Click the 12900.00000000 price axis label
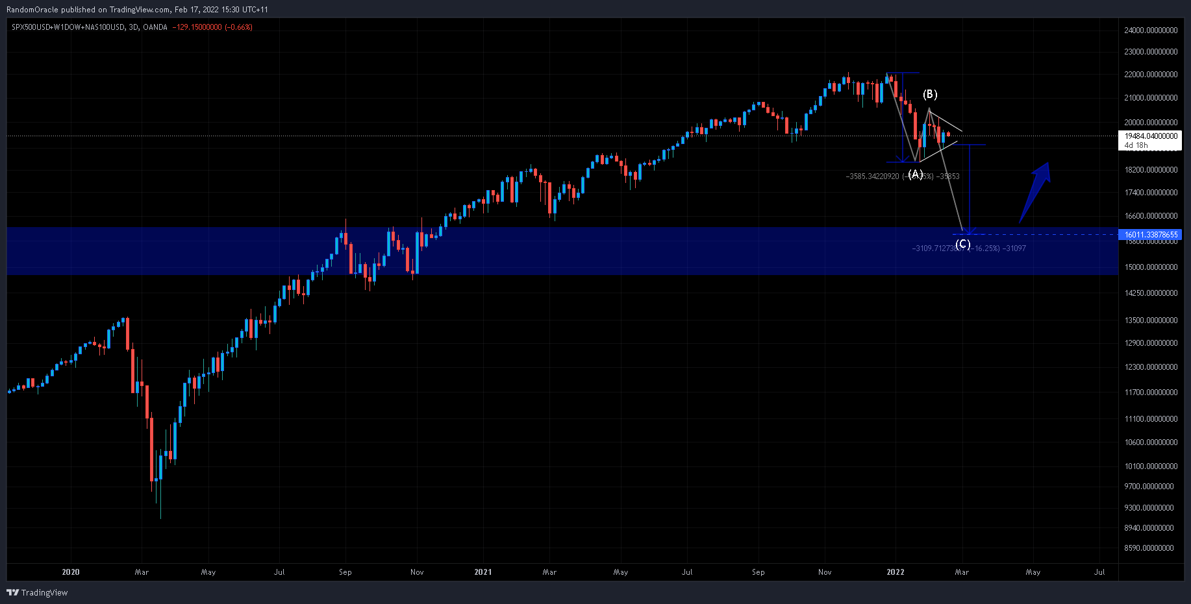The height and width of the screenshot is (604, 1191). (x=1151, y=343)
